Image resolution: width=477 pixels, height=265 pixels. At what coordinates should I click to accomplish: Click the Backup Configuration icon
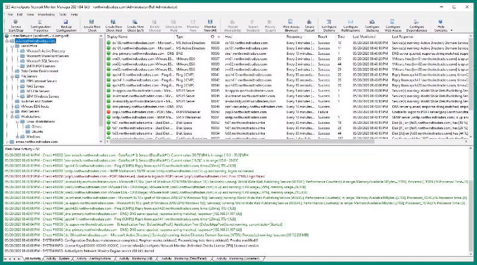pos(66,22)
